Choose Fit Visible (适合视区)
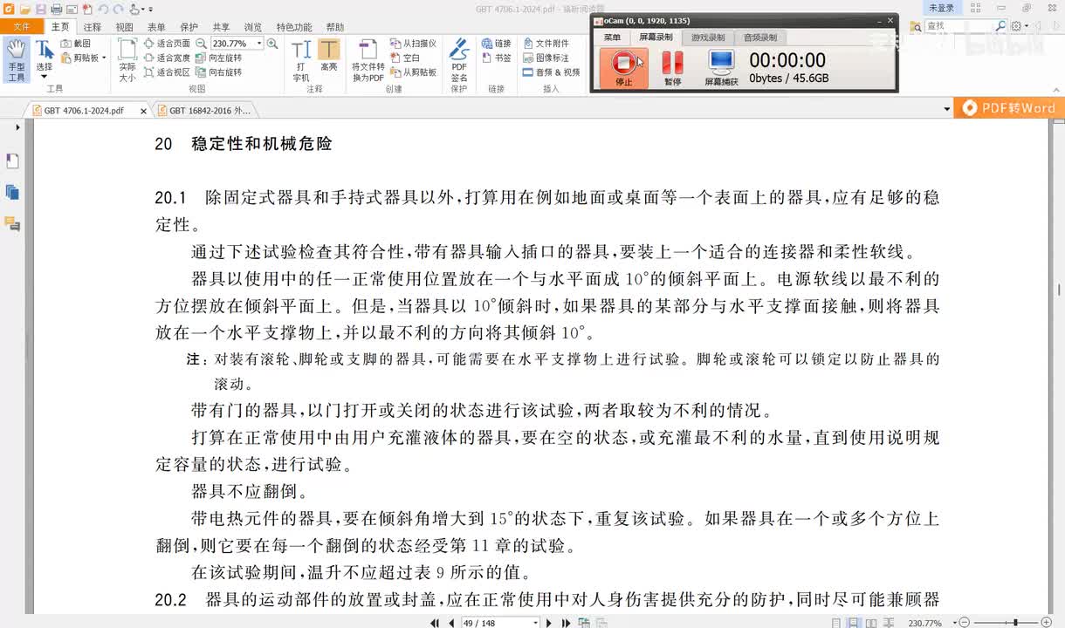 tap(167, 72)
